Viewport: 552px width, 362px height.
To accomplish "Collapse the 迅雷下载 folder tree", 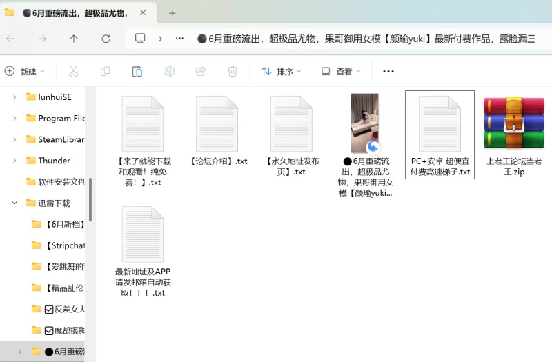I will 15,203.
